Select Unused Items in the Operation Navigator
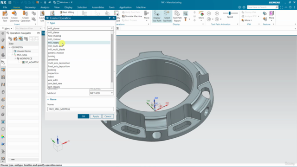The height and width of the screenshot is (167, 297). pyautogui.click(x=22, y=51)
